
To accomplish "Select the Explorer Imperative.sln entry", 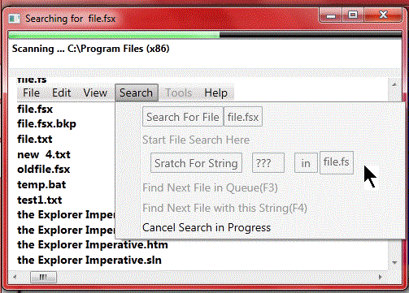I will (x=89, y=260).
